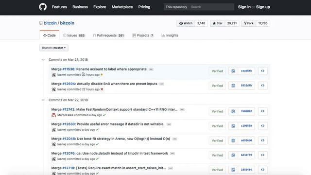This screenshot has width=311, height=175.
Task: Click Verified badge on #12694 commit
Action: click(x=217, y=86)
